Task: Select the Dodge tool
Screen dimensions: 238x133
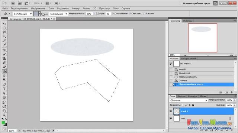Action: click(x=4, y=80)
